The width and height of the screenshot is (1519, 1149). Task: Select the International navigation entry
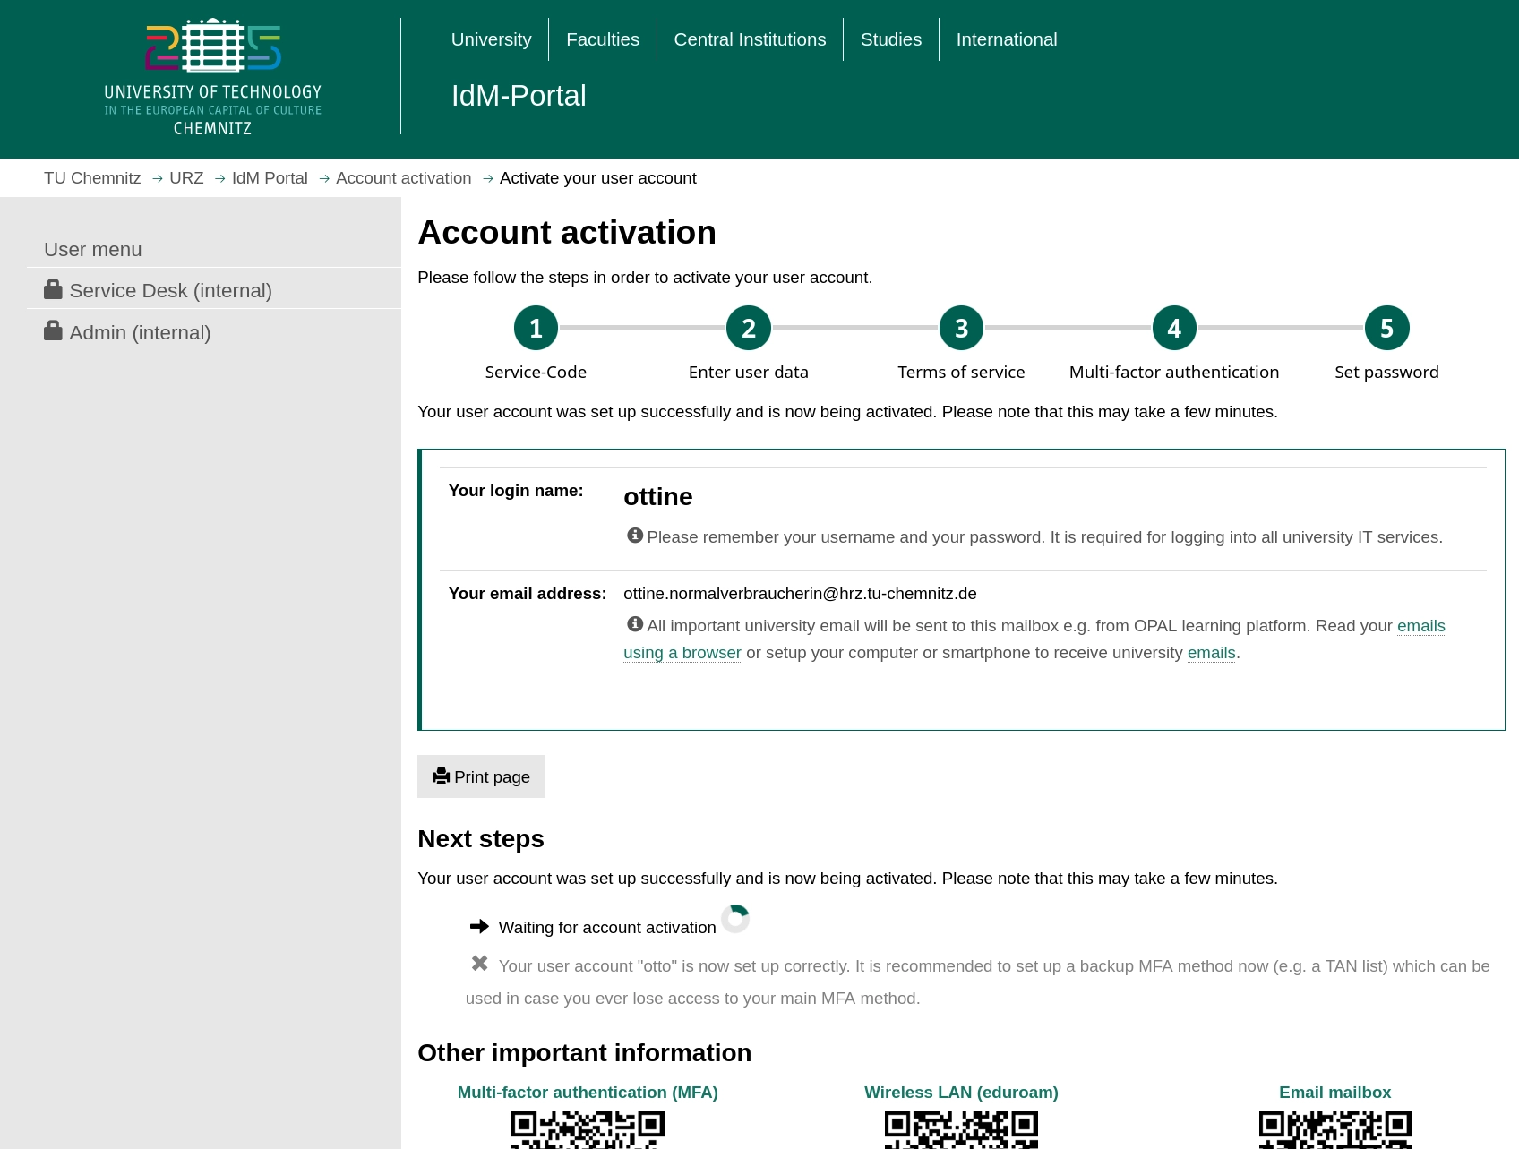[1006, 39]
